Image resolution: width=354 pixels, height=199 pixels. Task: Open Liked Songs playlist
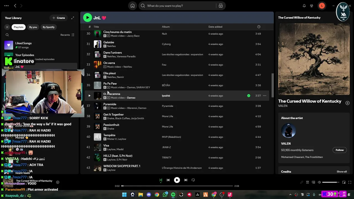pos(40,45)
